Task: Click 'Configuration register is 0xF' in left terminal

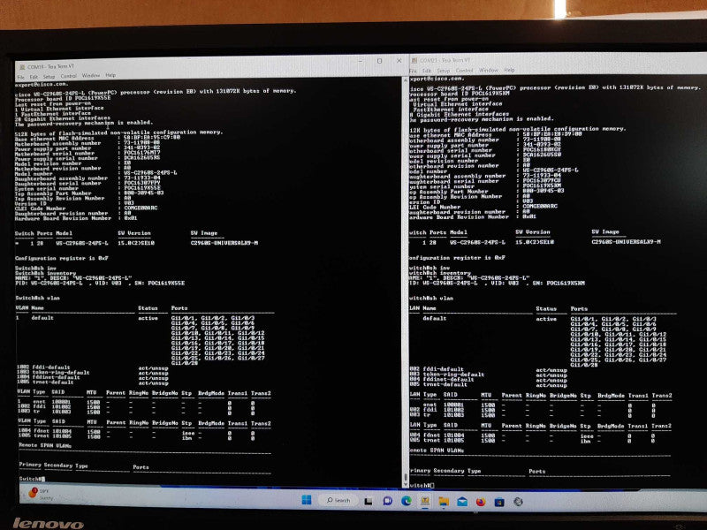Action: (x=62, y=258)
